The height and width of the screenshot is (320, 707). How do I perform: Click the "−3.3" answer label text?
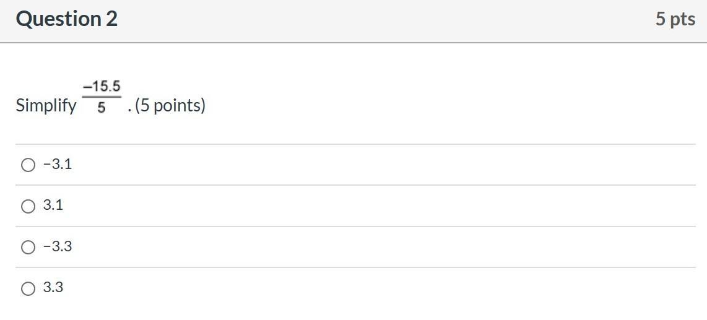[58, 247]
